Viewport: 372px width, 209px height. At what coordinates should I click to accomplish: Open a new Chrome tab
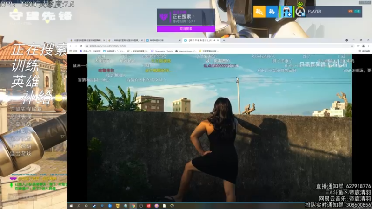pyautogui.click(x=224, y=40)
